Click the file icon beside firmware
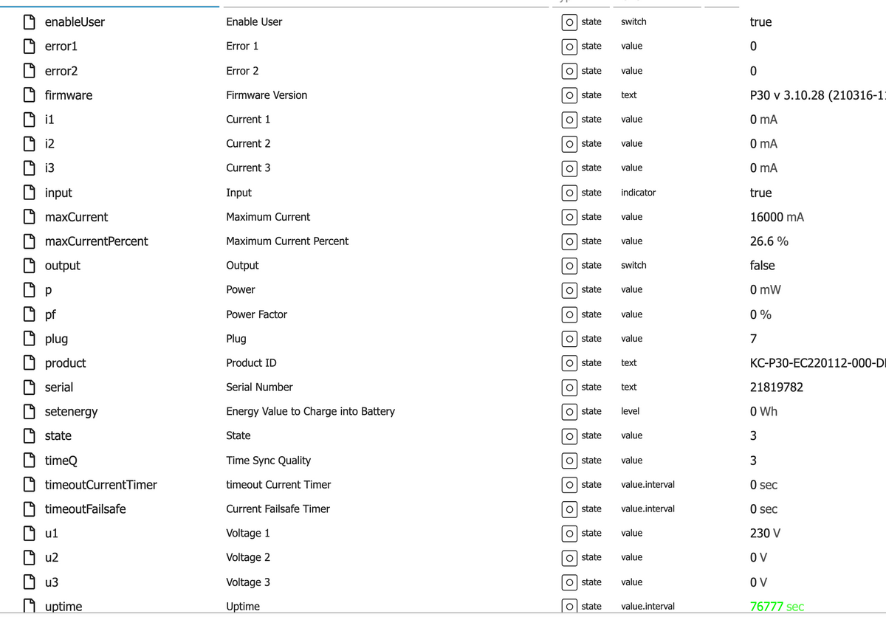886x617 pixels. click(x=30, y=95)
